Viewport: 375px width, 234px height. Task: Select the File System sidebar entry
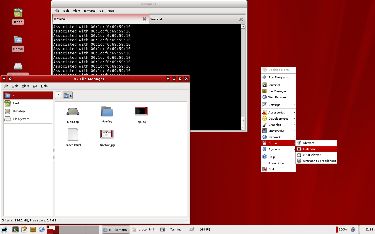[21, 119]
